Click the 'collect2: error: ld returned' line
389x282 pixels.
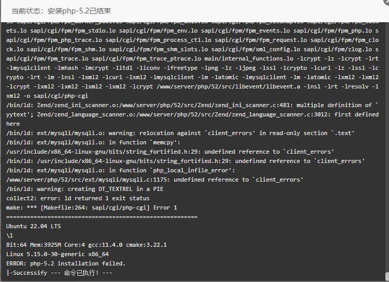tap(78, 198)
